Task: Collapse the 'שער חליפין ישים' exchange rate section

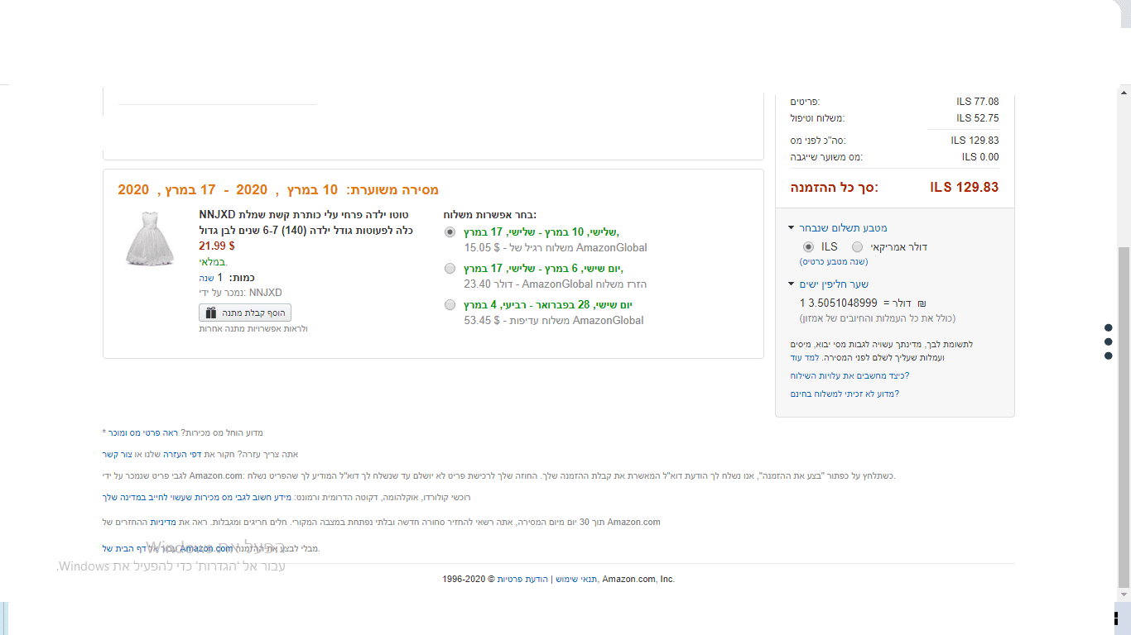Action: tap(792, 284)
